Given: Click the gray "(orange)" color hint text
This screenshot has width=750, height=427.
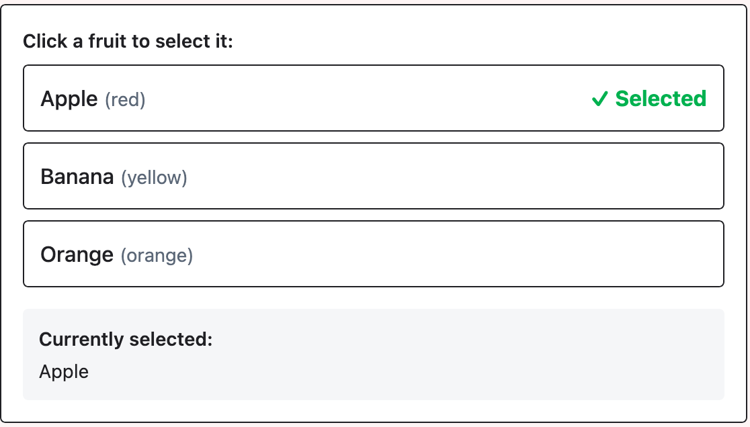Looking at the screenshot, I should (x=157, y=256).
